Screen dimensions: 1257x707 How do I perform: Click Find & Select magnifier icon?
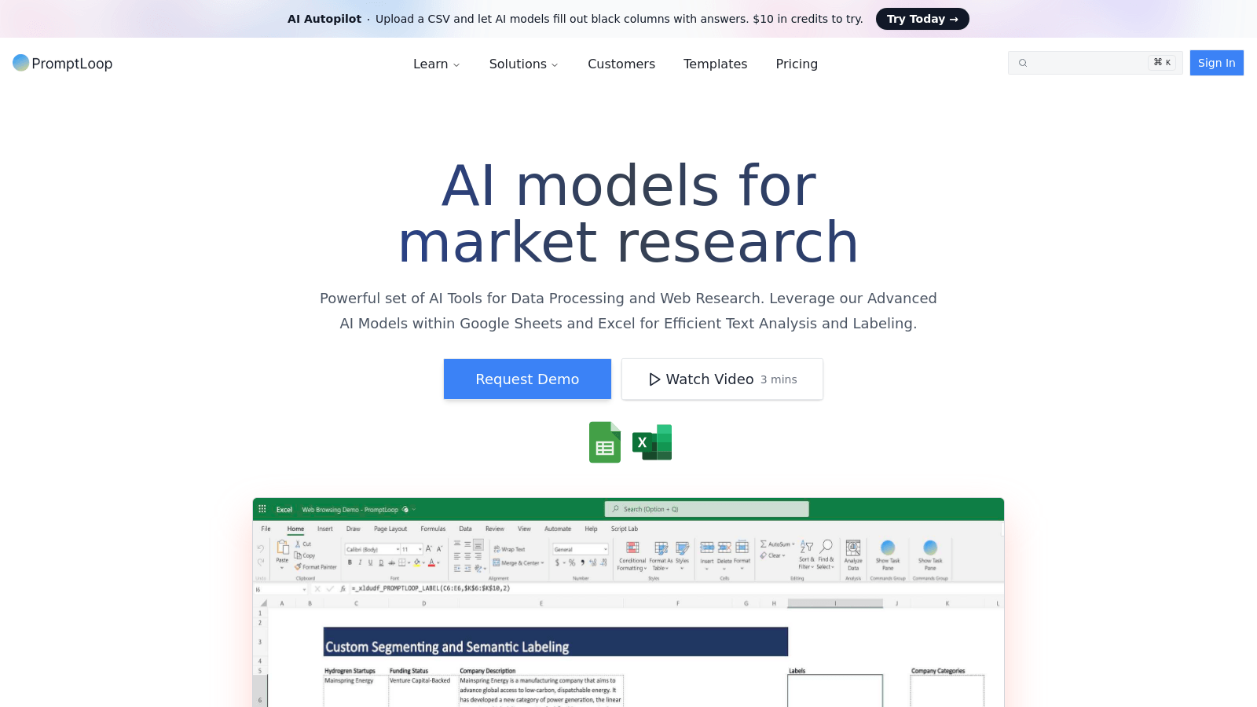(x=826, y=546)
